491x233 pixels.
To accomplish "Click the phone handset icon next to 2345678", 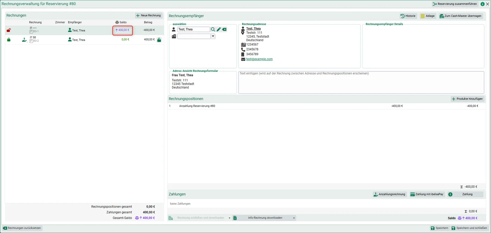I will pyautogui.click(x=243, y=49).
